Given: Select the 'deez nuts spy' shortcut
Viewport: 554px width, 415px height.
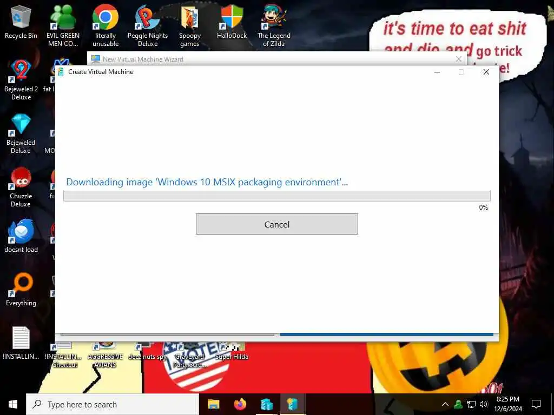Looking at the screenshot, I should click(x=147, y=351).
